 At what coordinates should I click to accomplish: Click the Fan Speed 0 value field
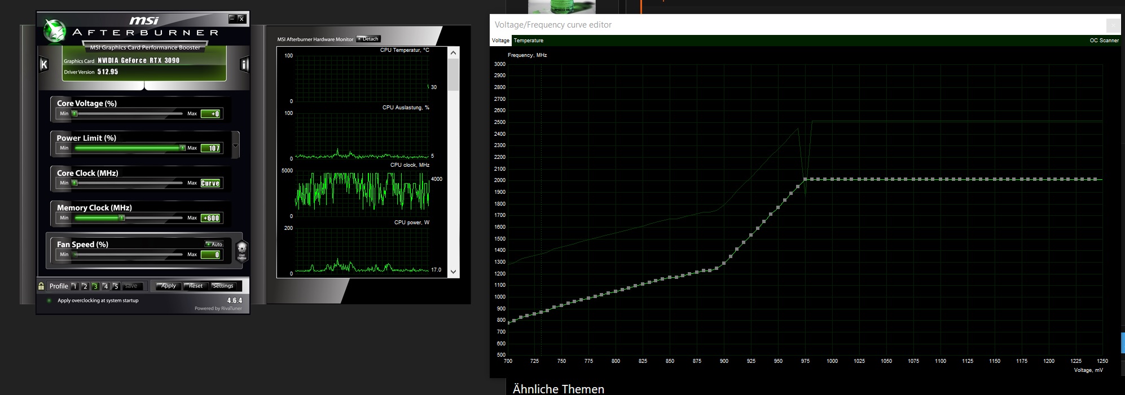[x=210, y=255]
